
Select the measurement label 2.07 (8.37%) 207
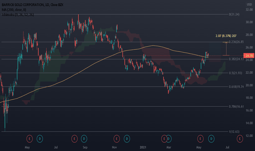(226, 36)
